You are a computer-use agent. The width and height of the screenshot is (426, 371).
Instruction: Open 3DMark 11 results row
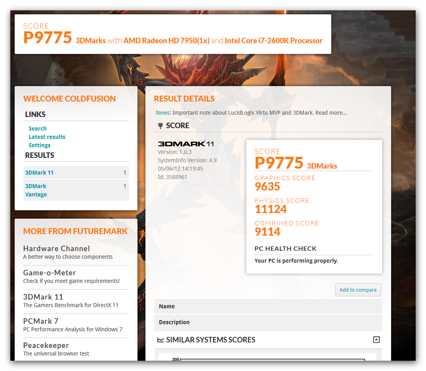pos(76,173)
